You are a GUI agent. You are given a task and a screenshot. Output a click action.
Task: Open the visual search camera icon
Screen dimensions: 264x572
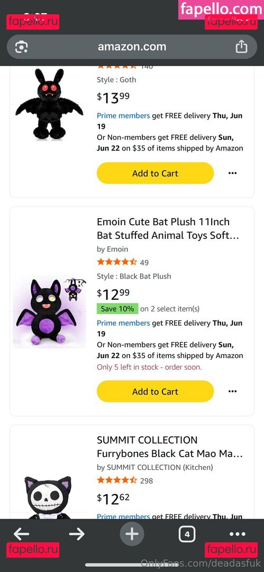22,47
